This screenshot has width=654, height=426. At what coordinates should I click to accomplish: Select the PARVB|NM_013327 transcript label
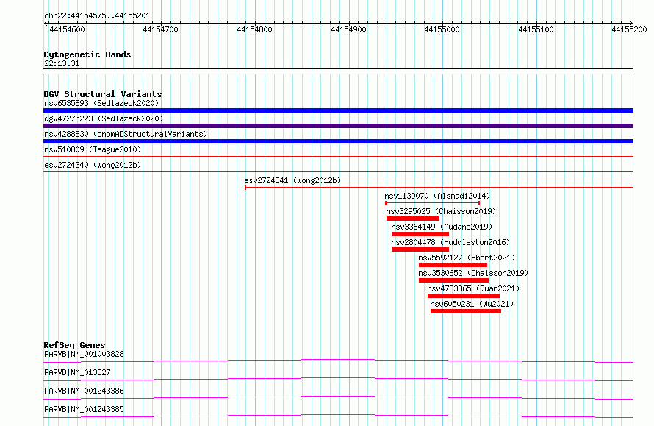(x=77, y=372)
